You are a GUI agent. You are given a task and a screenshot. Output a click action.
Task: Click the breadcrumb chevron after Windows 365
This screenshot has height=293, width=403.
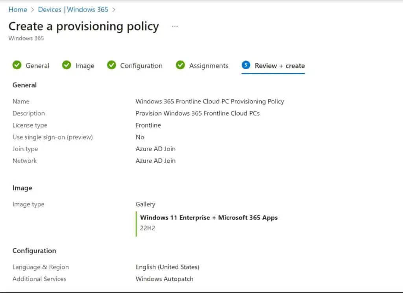click(114, 10)
